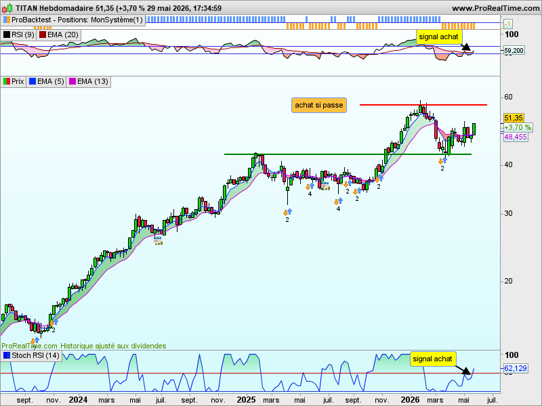This screenshot has height=406, width=542.
Task: Select the blue EMA (5) label
Action: [x=46, y=82]
